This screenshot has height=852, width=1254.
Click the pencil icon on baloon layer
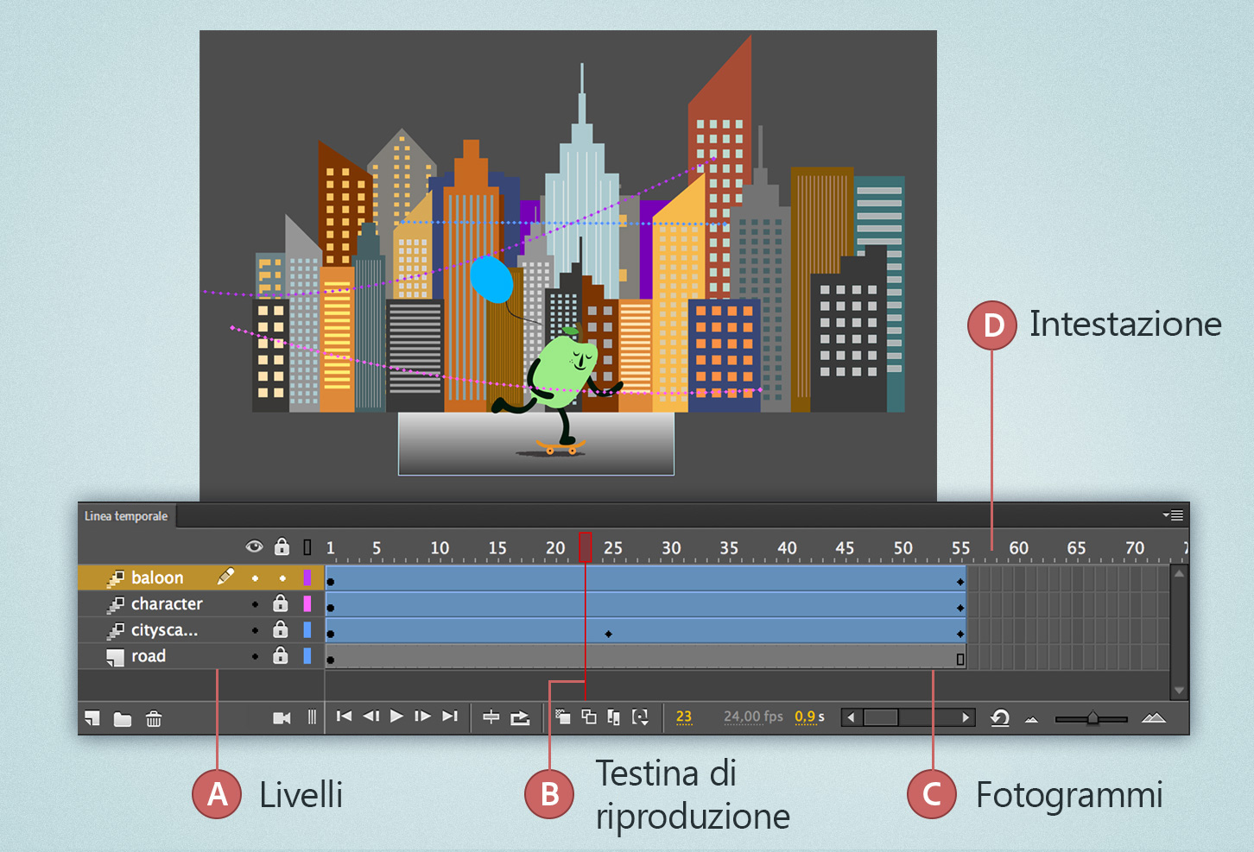pyautogui.click(x=225, y=576)
